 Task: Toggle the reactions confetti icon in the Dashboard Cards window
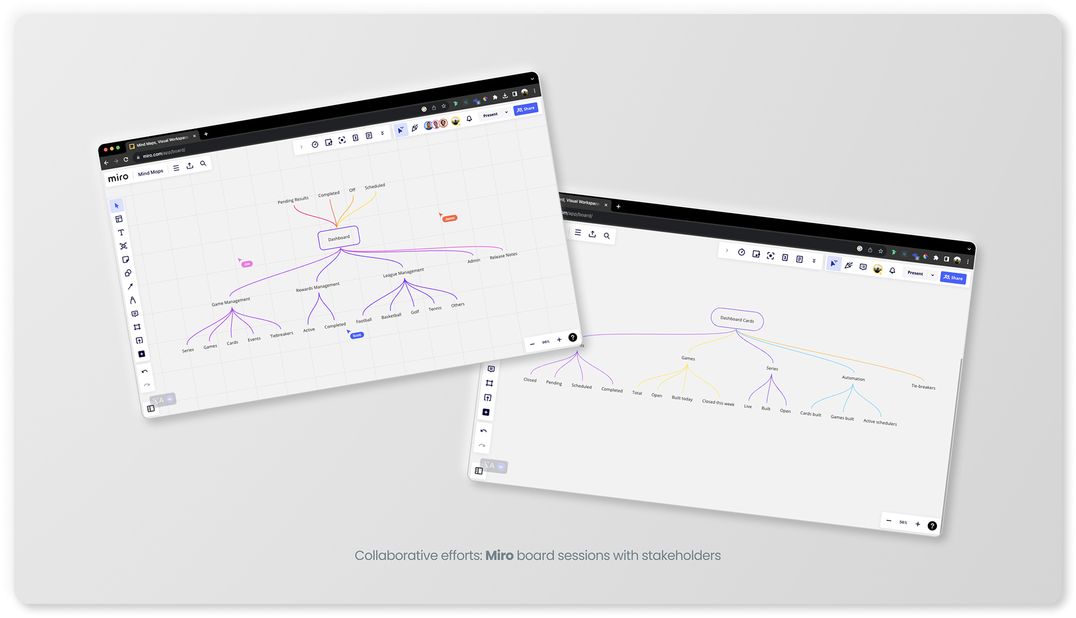[848, 265]
